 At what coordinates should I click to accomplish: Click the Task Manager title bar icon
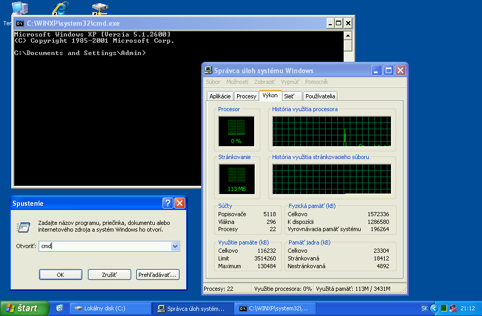208,71
